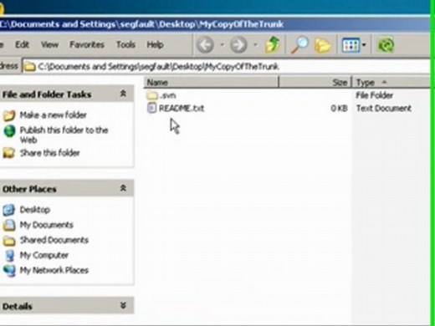Open the My Network Places link

pos(54,270)
